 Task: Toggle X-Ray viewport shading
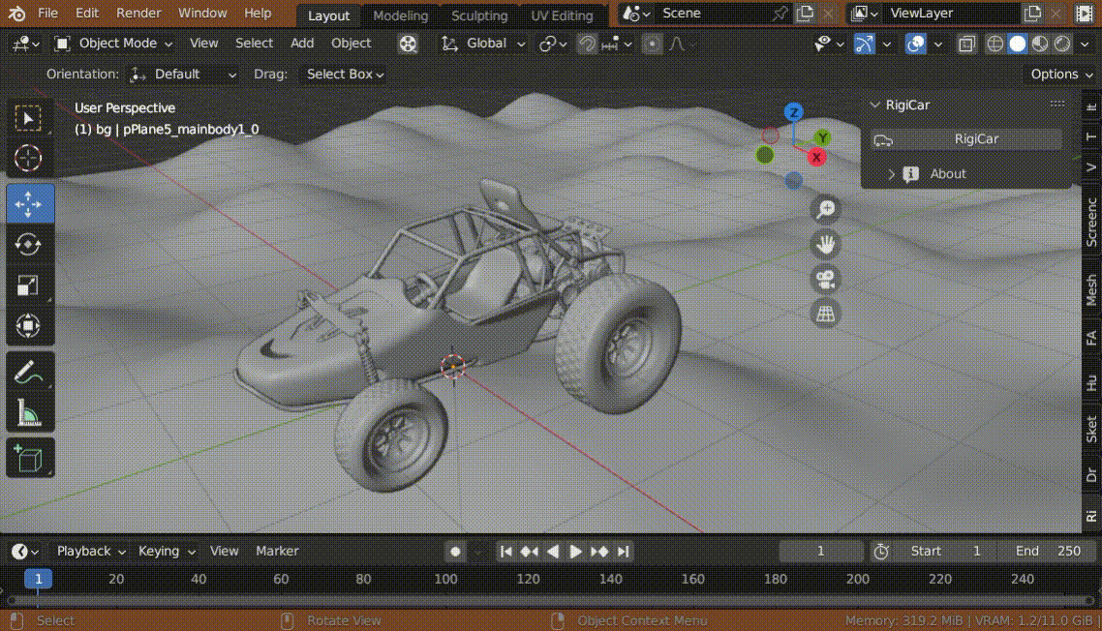[964, 44]
